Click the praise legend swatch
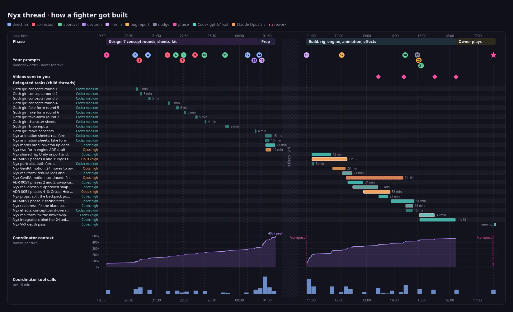This screenshot has height=312, width=513. 175,24
